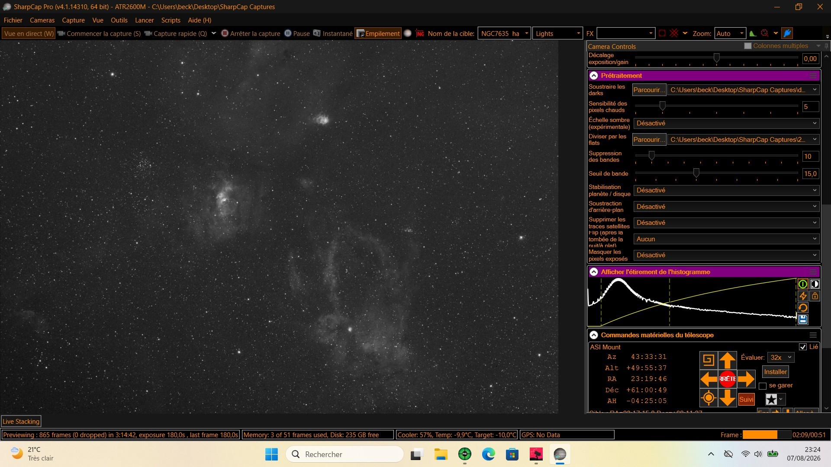Screen dimensions: 831x467
Task: Check the Colonnes multiples checkbox
Action: pyautogui.click(x=747, y=46)
